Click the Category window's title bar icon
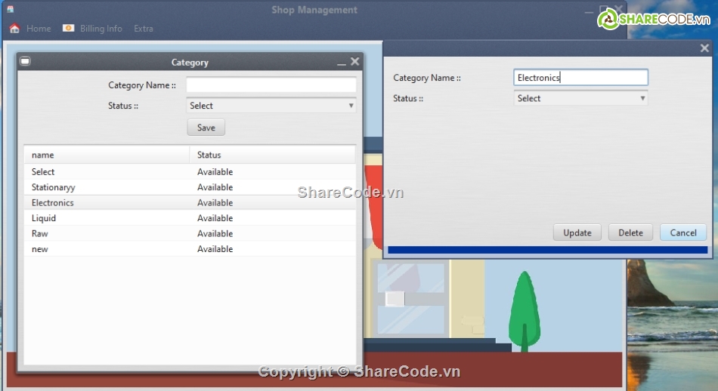Screen dimensions: 718x391 coord(25,62)
